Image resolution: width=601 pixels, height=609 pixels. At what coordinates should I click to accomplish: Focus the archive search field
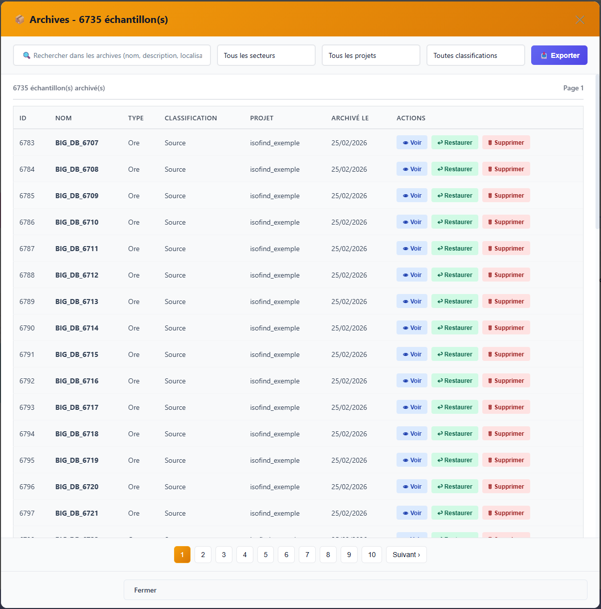pyautogui.click(x=117, y=55)
